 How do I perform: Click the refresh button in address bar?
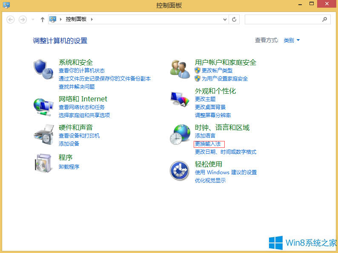[x=235, y=19]
